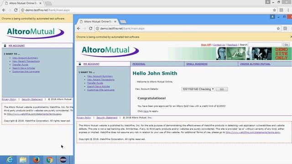Open Customize Site Language in background window
The width and height of the screenshot is (292, 164).
click(26, 72)
